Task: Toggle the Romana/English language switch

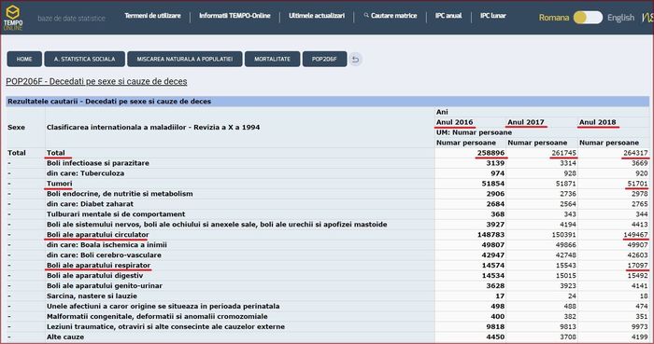Action: click(588, 18)
